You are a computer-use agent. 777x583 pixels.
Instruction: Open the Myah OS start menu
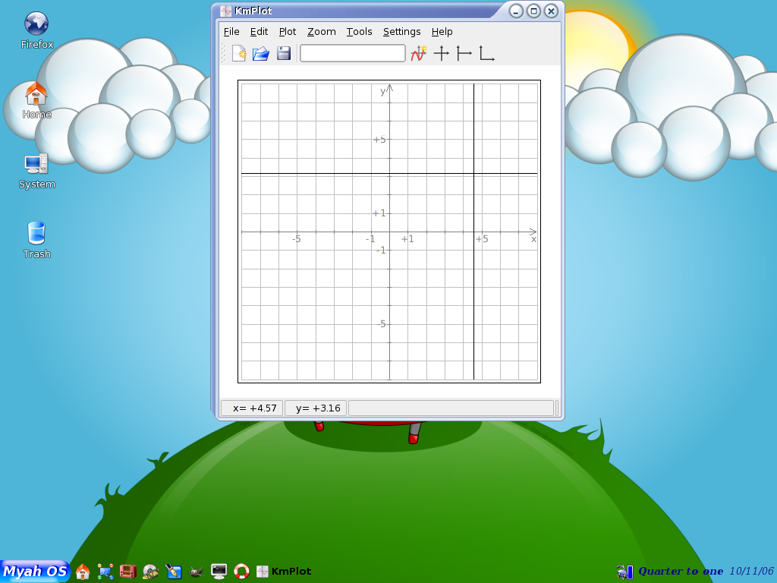(x=35, y=571)
